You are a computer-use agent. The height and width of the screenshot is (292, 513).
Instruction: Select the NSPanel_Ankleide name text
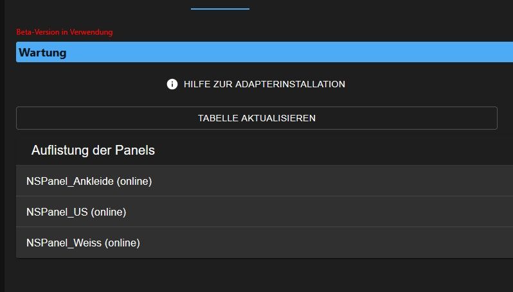click(x=69, y=182)
